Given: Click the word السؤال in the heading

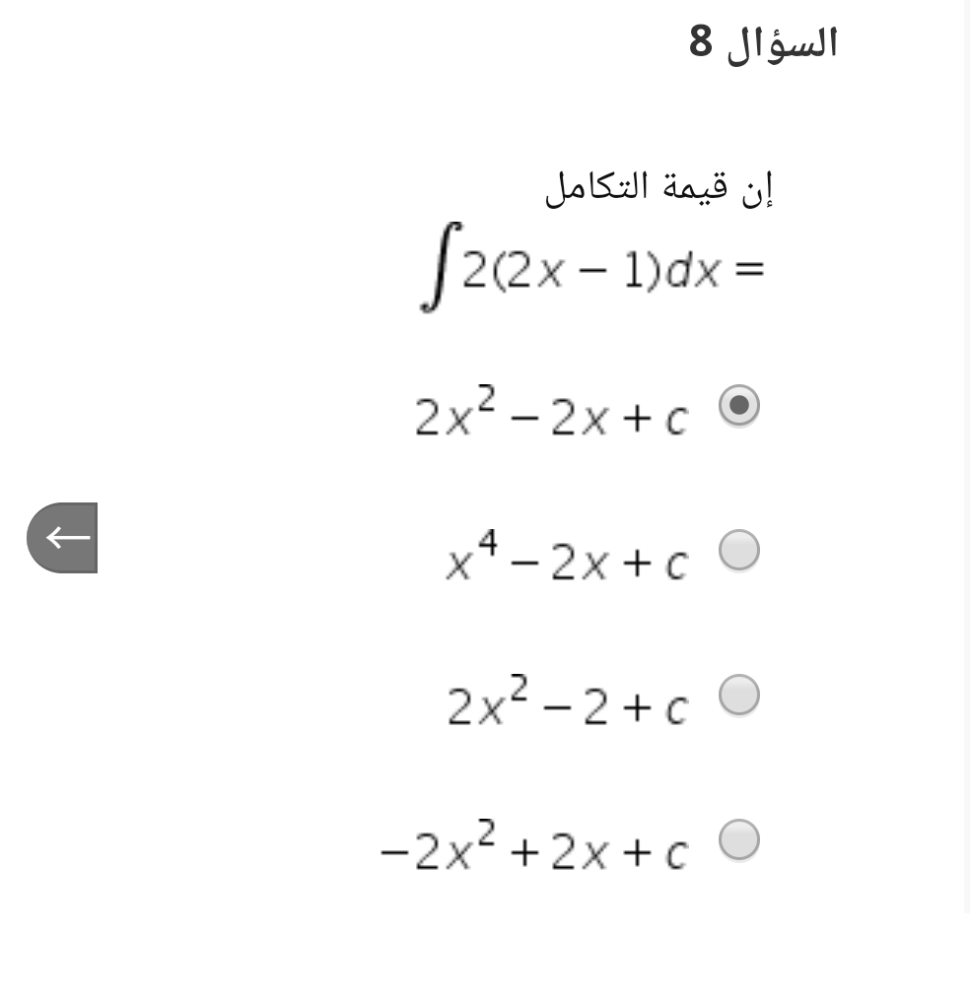Looking at the screenshot, I should (783, 43).
